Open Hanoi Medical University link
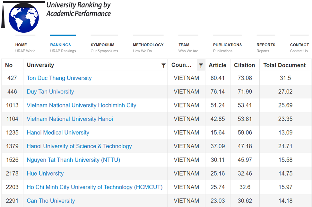 (58, 133)
